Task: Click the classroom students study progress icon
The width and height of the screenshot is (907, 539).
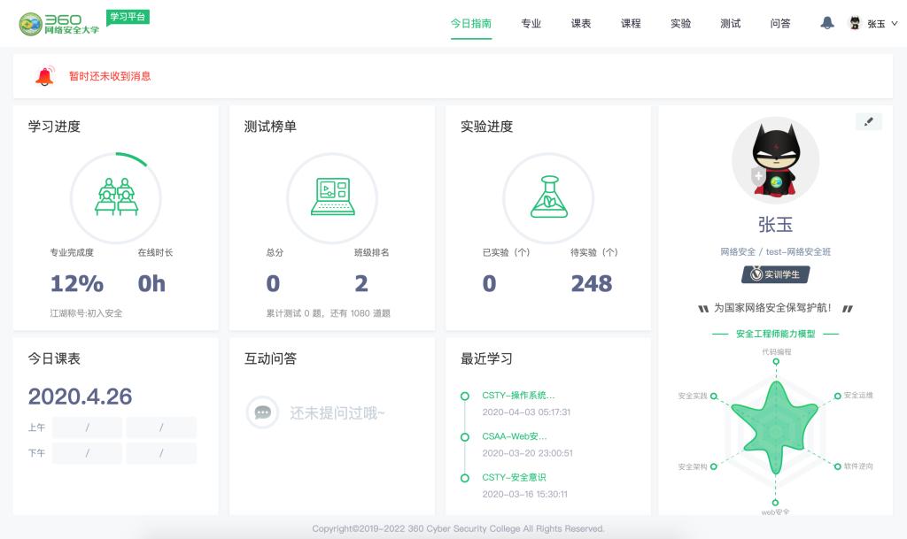Action: [115, 197]
